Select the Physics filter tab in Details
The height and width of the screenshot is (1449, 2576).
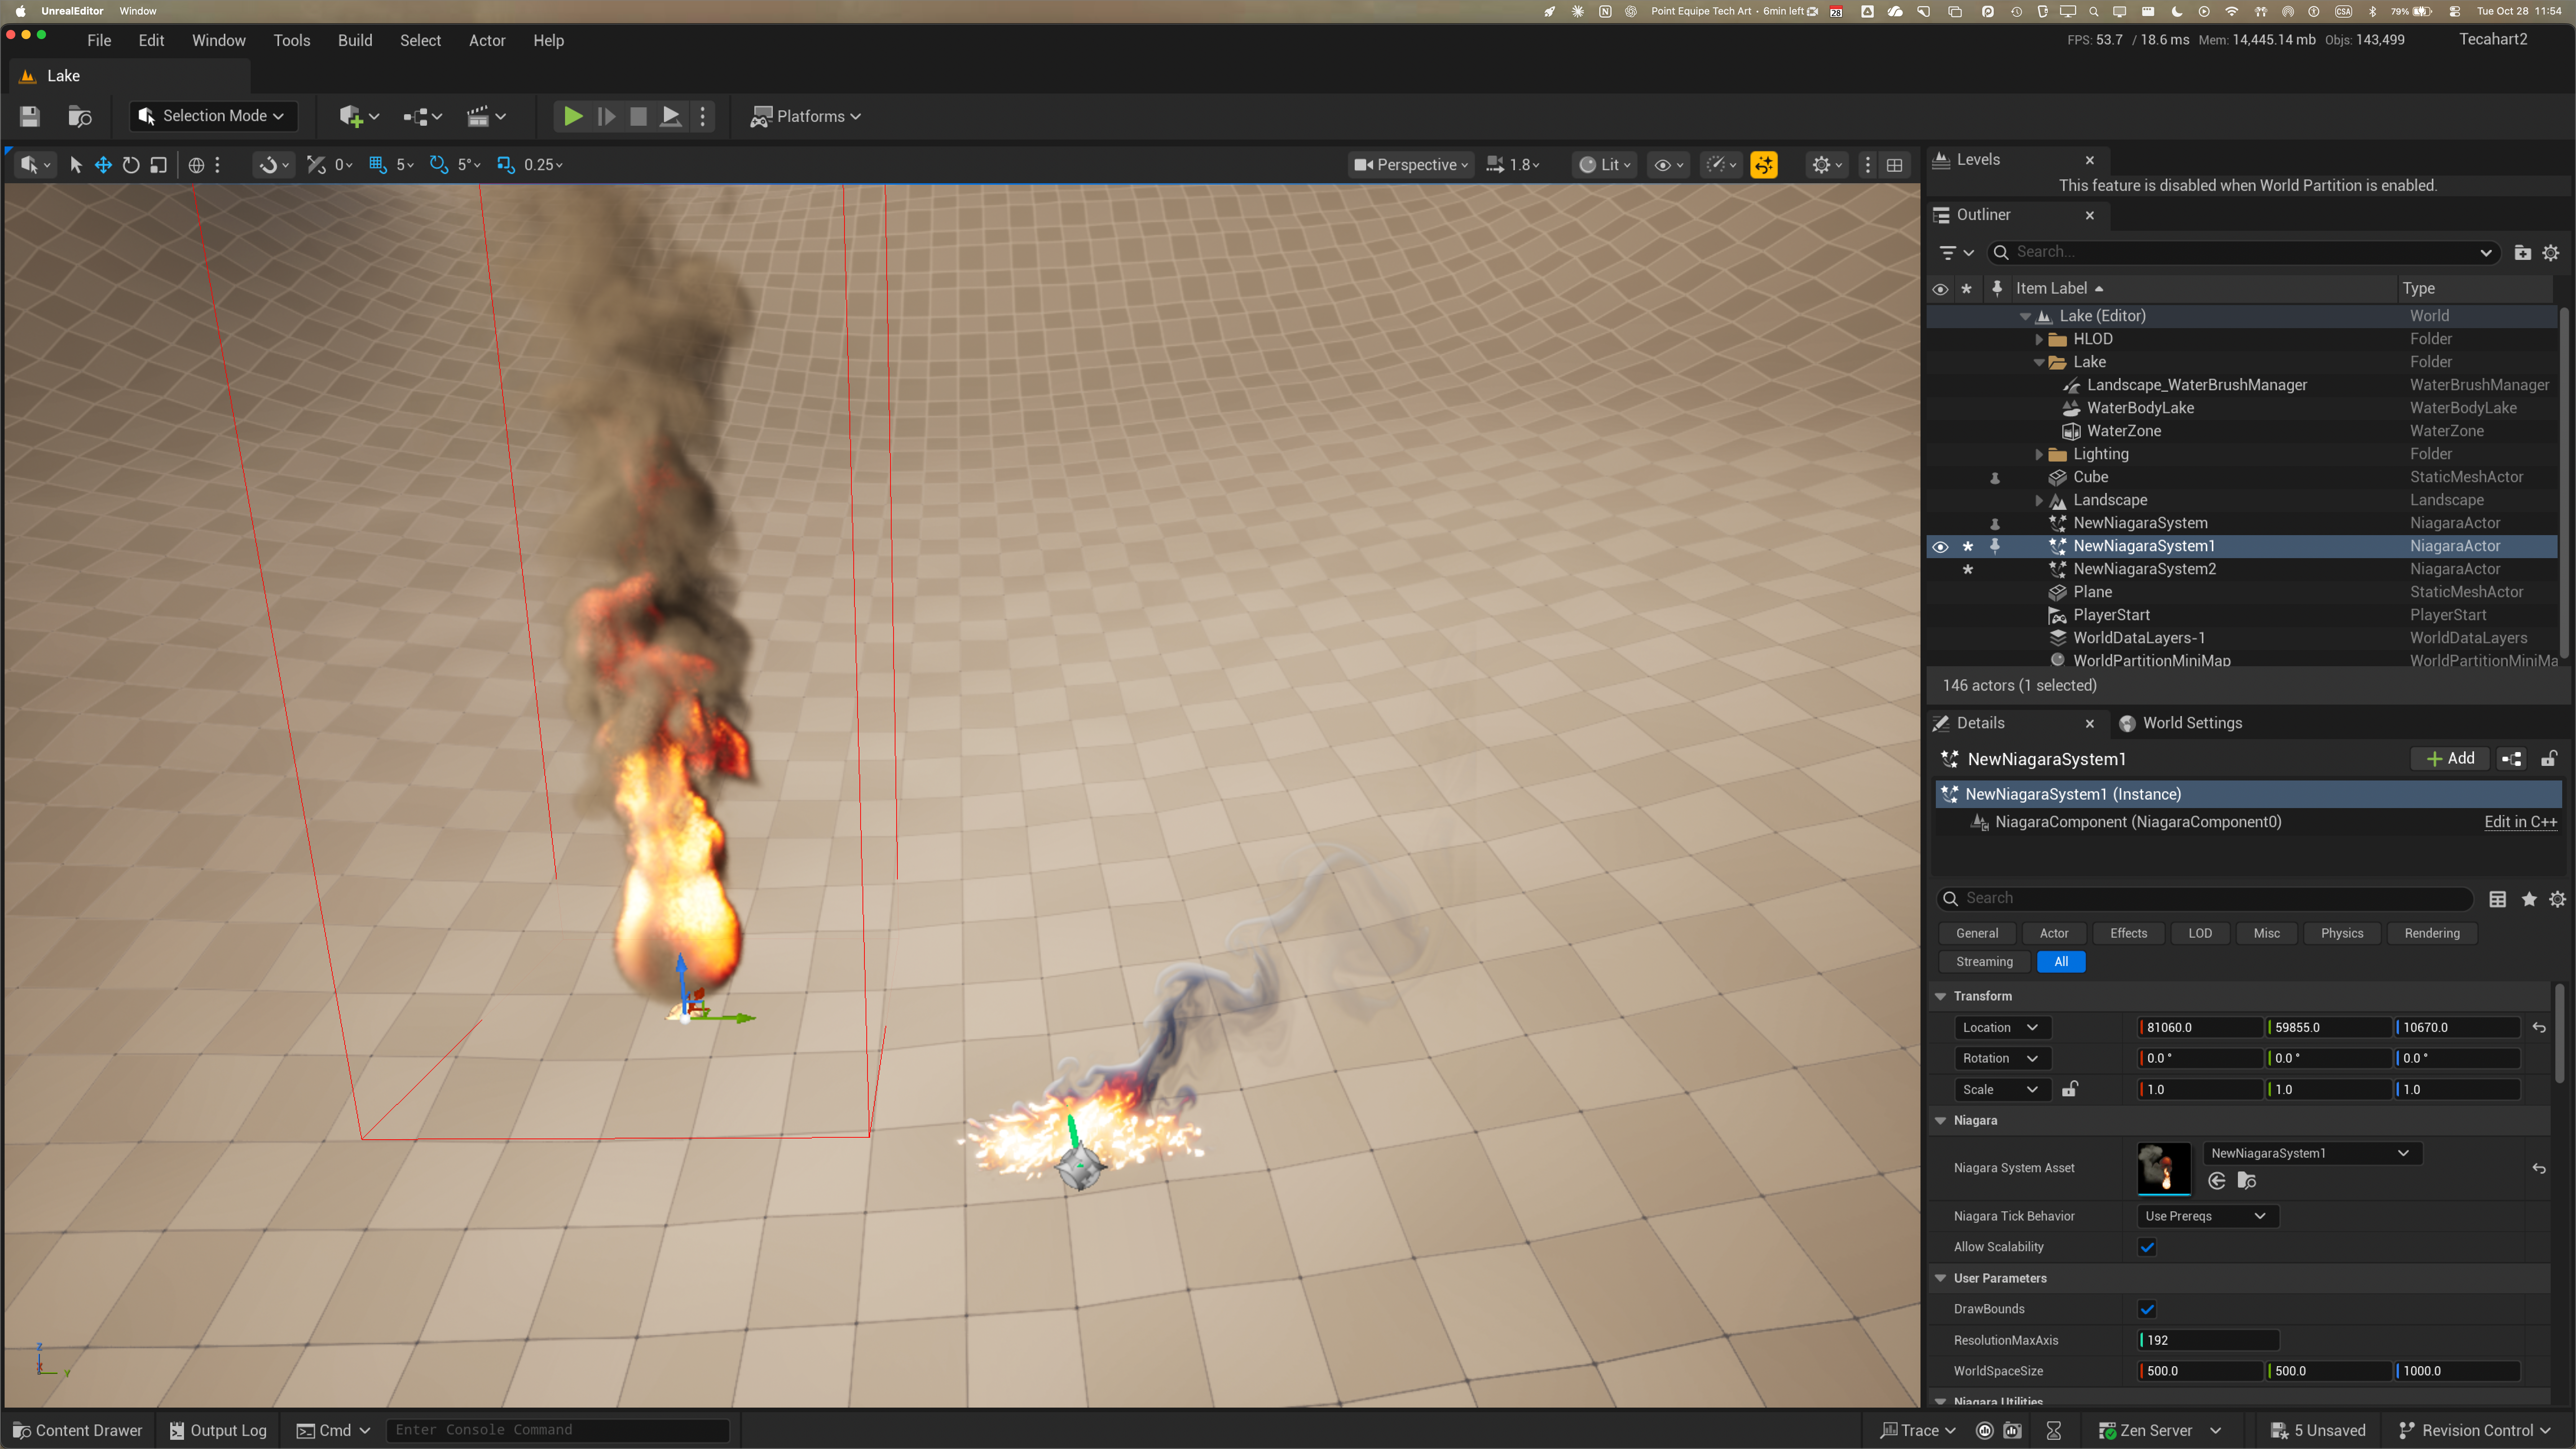pos(2342,933)
